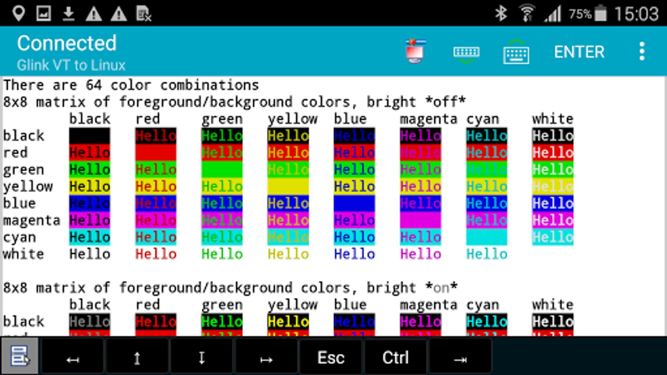
Task: Tap the white Hello on blue background
Action: point(553,203)
